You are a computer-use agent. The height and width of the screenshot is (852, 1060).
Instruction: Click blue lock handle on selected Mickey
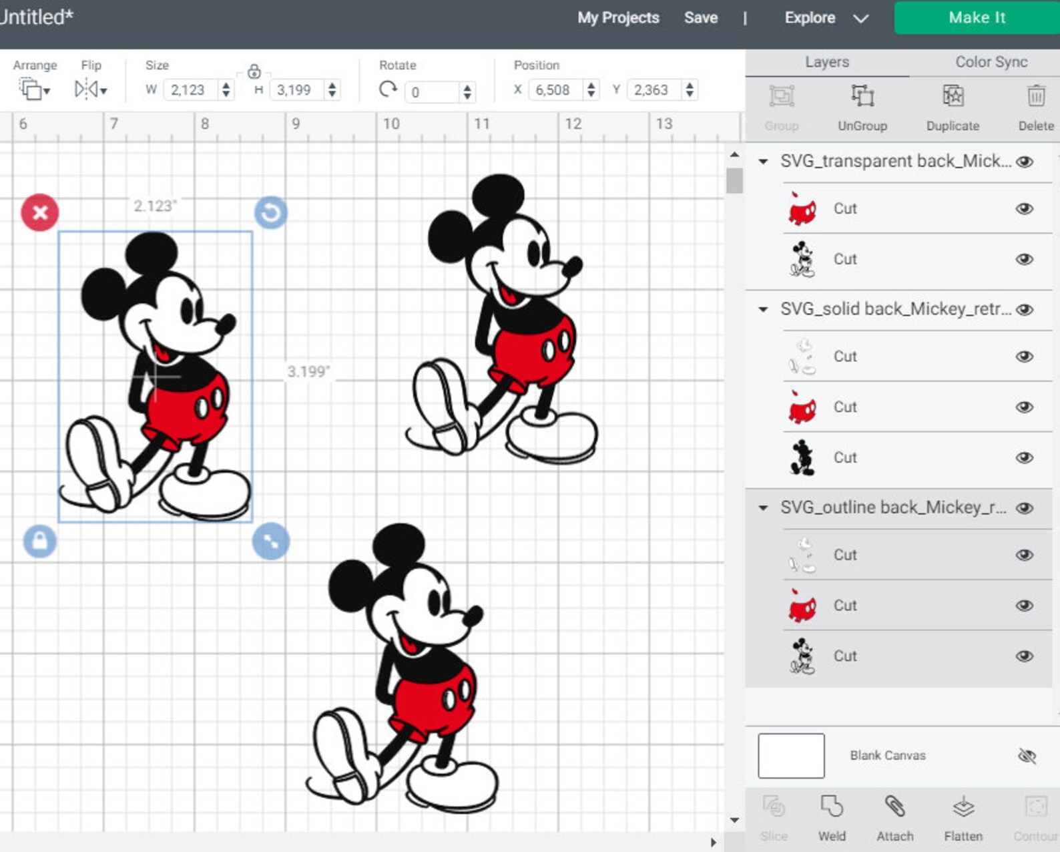click(x=40, y=541)
